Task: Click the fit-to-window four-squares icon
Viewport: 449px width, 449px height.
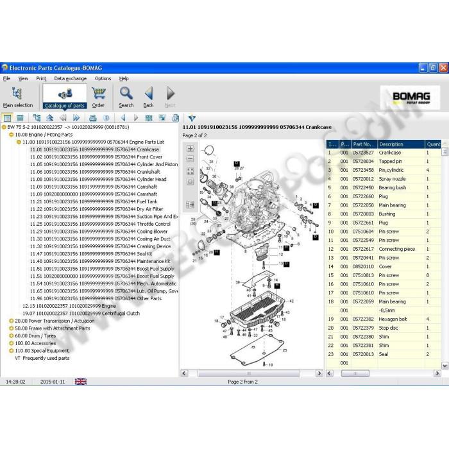Action: [190, 171]
